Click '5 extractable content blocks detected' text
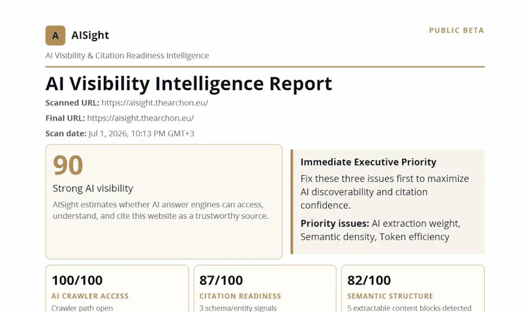The height and width of the screenshot is (312, 522). coord(409,308)
